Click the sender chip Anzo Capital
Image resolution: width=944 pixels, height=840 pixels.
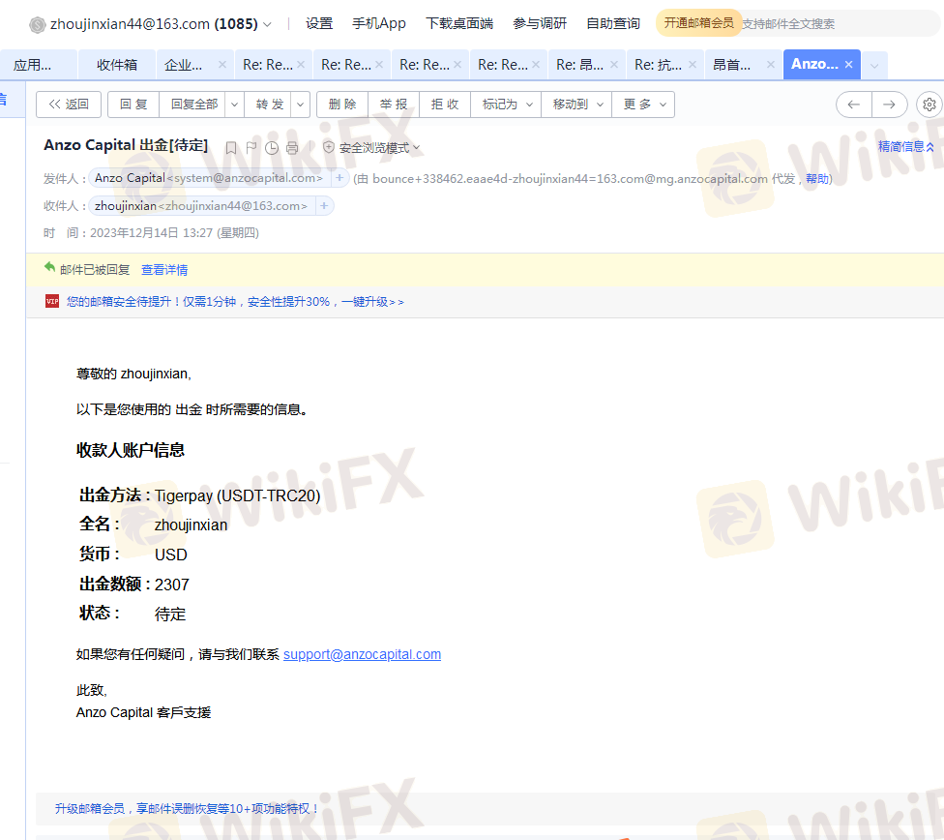pyautogui.click(x=209, y=178)
